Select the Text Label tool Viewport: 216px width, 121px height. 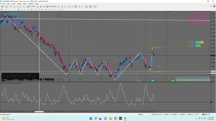pos(28,9)
